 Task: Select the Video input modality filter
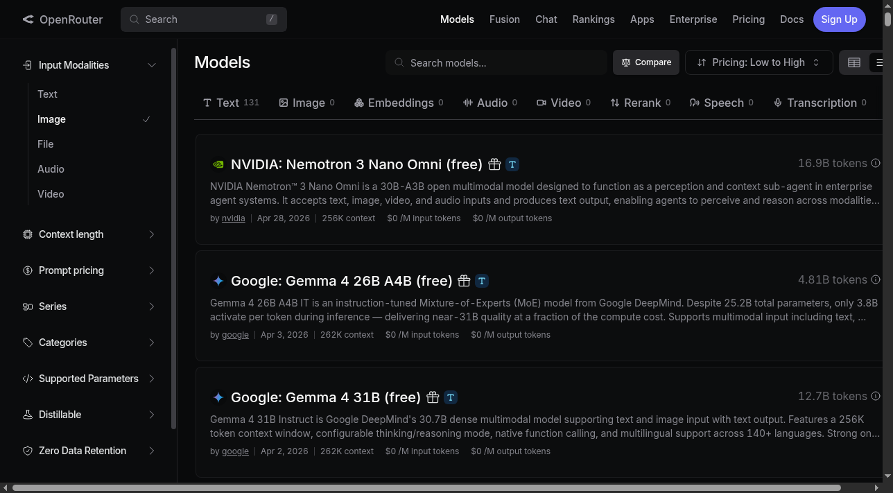click(94, 194)
